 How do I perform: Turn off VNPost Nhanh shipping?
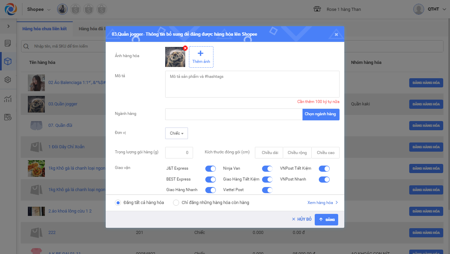click(324, 180)
